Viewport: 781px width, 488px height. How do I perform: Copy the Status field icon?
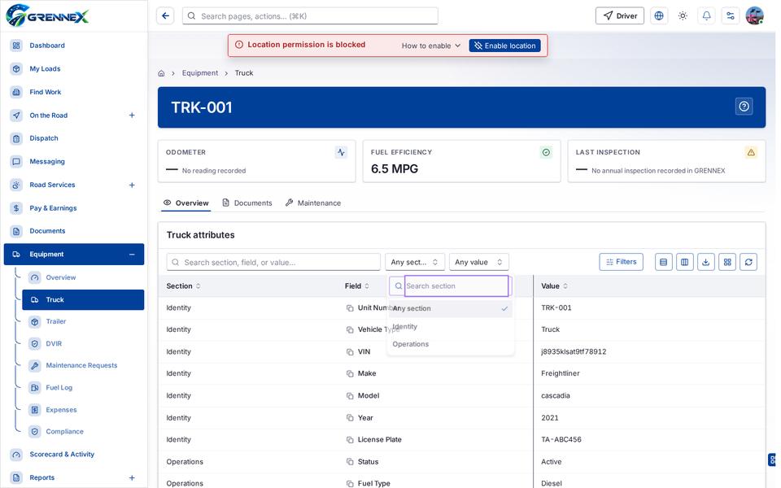point(350,462)
